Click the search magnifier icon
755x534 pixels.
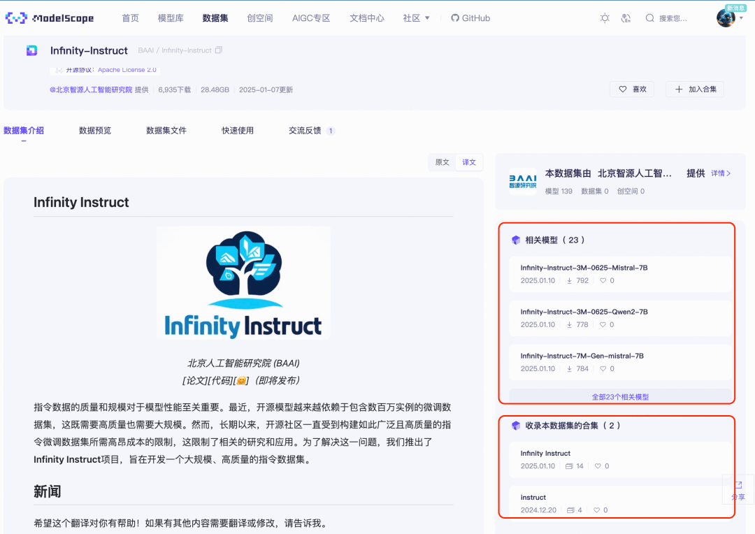pyautogui.click(x=649, y=18)
